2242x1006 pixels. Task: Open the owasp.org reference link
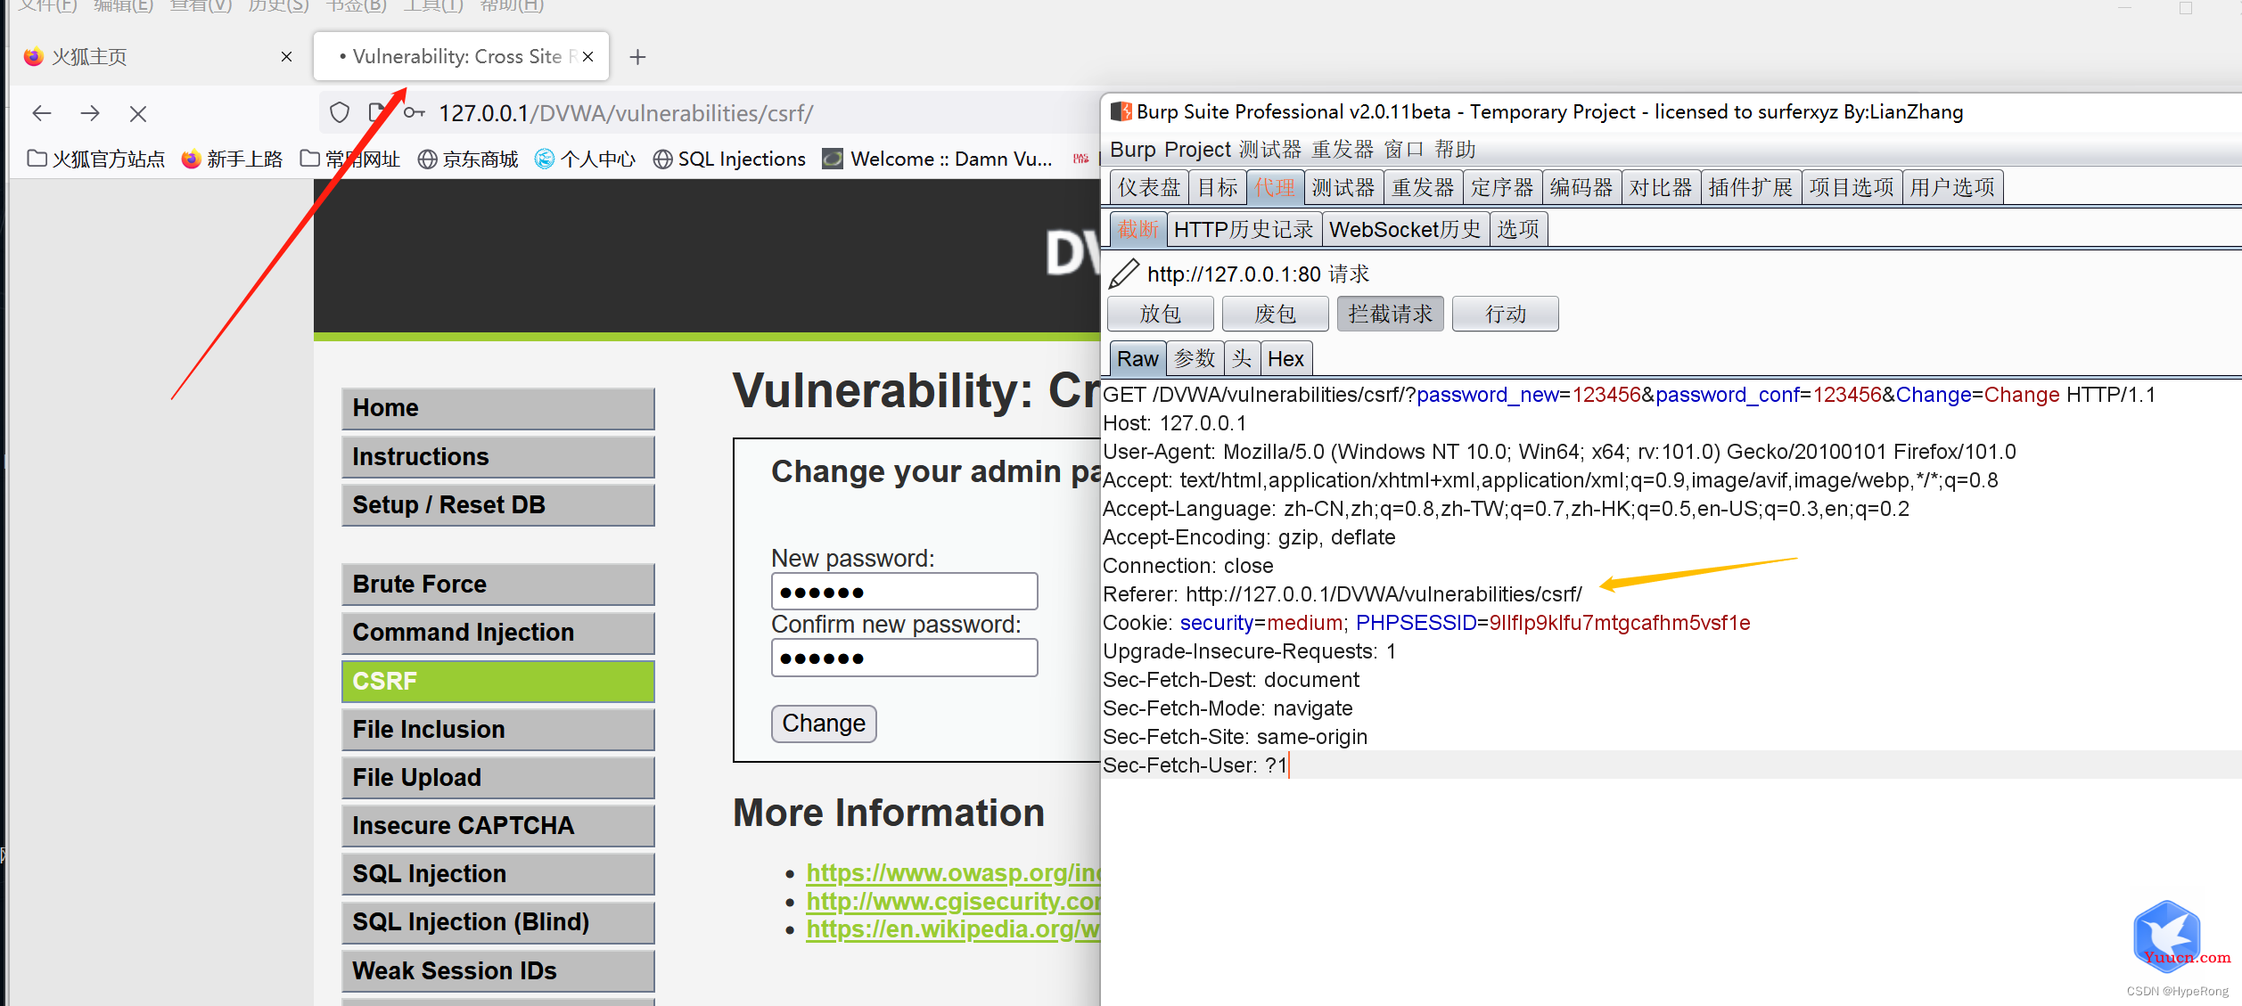click(x=953, y=873)
